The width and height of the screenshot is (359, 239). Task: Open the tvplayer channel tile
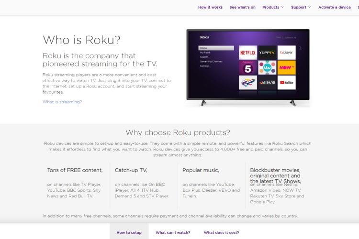[x=286, y=53]
